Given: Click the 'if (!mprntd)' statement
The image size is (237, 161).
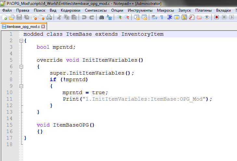Looking at the screenshot, I should click(69, 80).
